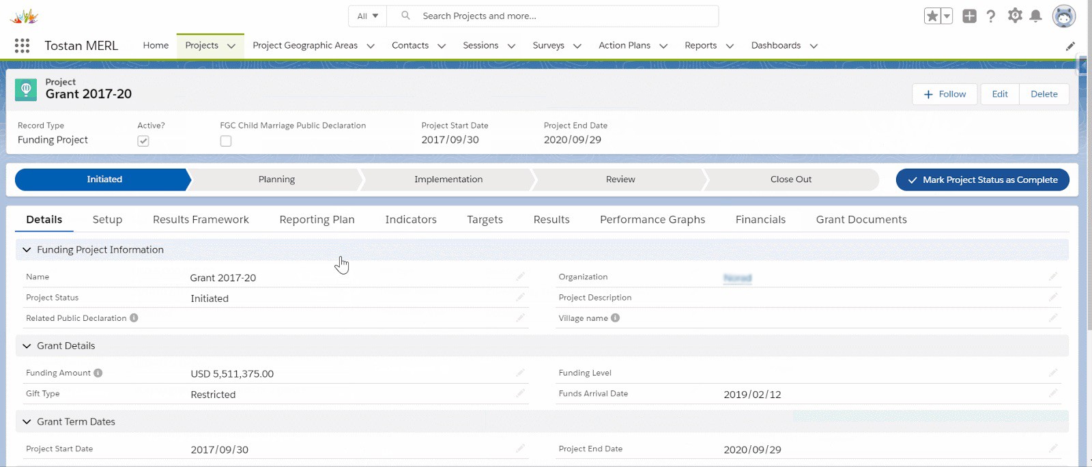Edit the Organization field pencil icon
The width and height of the screenshot is (1092, 467).
[x=1053, y=277]
